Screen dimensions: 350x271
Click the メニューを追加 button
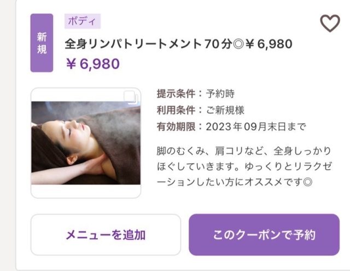tap(106, 235)
